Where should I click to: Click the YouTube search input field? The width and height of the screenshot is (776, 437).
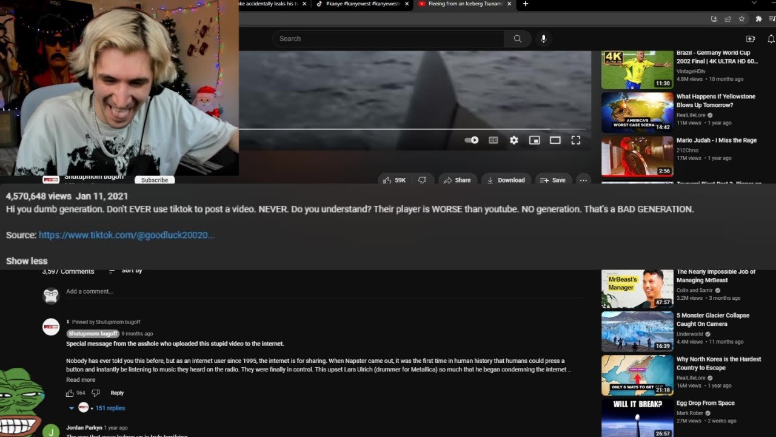point(388,39)
